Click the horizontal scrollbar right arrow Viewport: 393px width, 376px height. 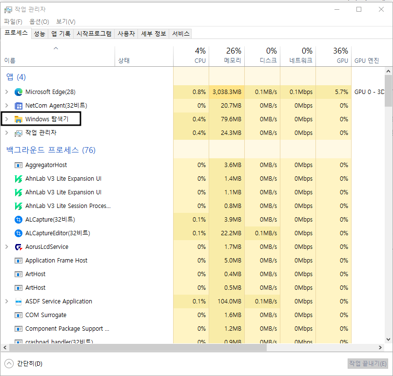[380, 347]
